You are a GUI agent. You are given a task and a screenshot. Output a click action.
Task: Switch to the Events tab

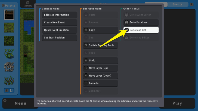pos(177,4)
